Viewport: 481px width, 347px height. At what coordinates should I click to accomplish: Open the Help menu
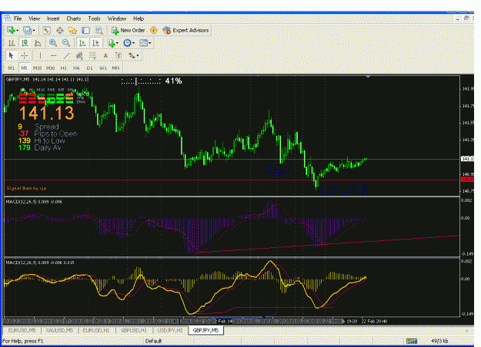(x=139, y=18)
